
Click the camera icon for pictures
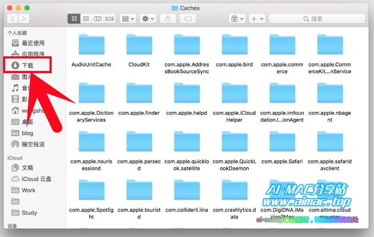(x=15, y=77)
